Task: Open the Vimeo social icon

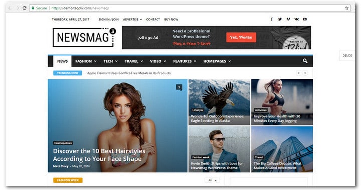Action: point(288,19)
